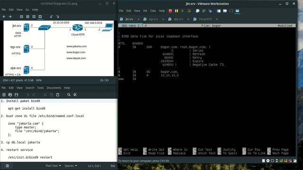Rotate image clockwise in image viewer

58,17
